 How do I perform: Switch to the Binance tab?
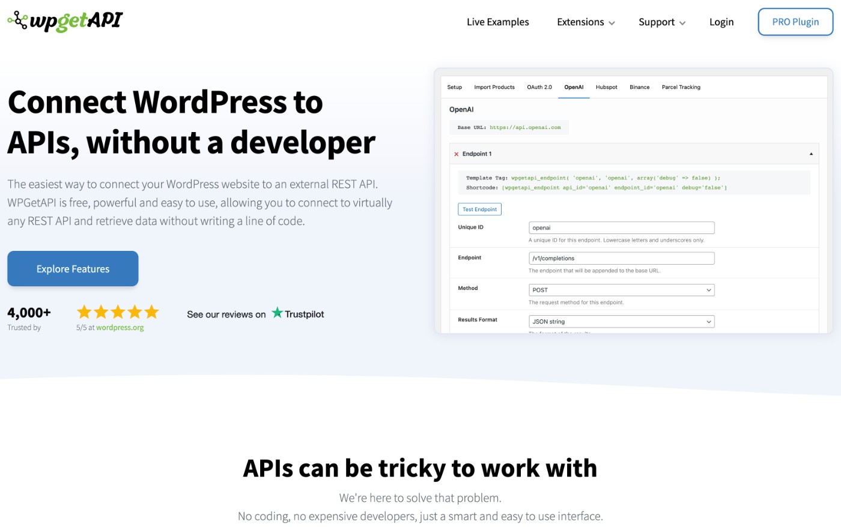point(640,87)
